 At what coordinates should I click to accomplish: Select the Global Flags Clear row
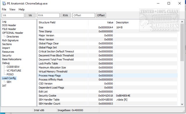click(108, 43)
